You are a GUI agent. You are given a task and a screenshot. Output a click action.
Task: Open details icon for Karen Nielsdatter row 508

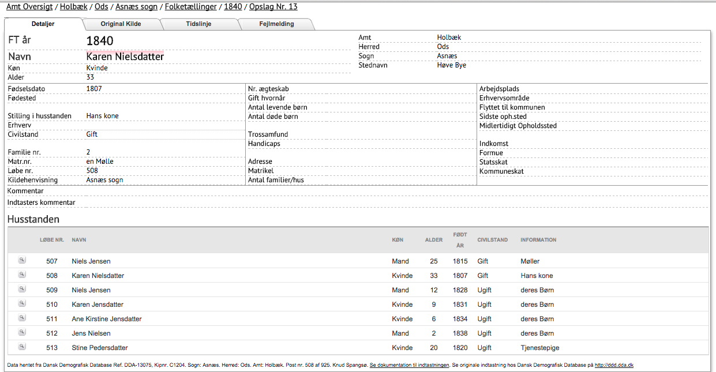tap(22, 275)
